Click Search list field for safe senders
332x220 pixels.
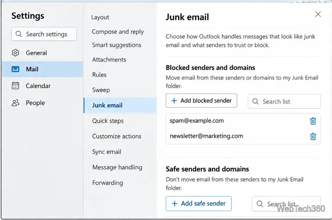[286, 204]
